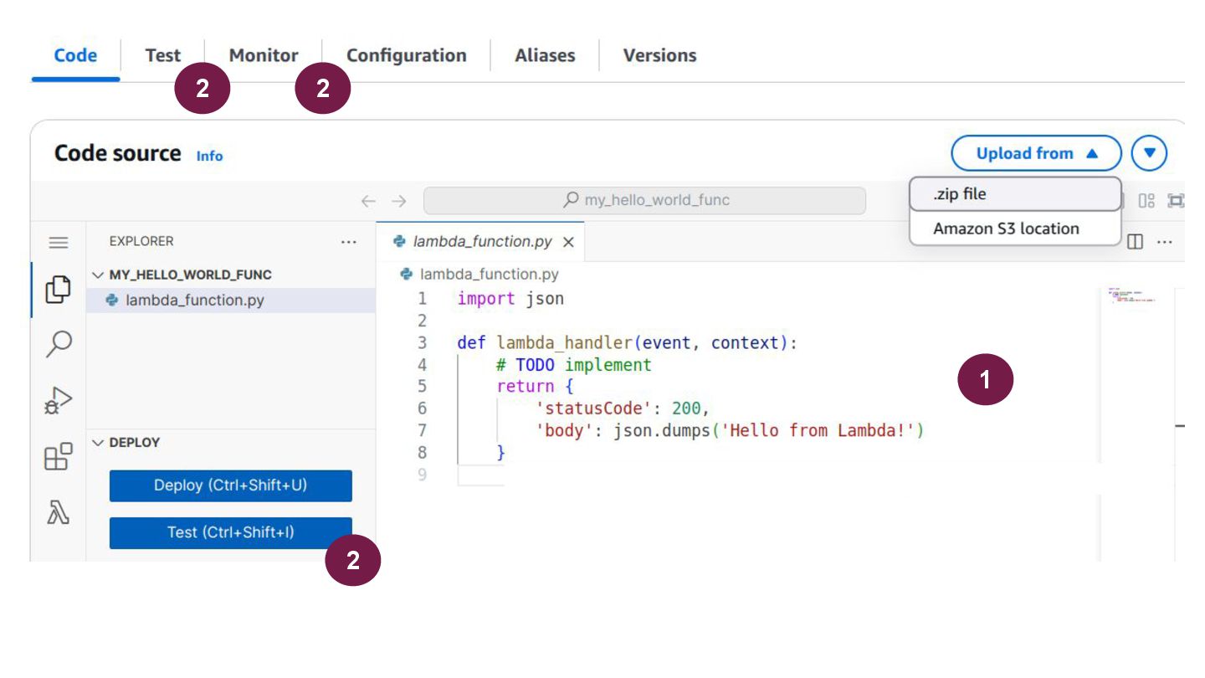Close the lambda_function.py editor tab
Image resolution: width=1205 pixels, height=678 pixels.
(x=568, y=242)
